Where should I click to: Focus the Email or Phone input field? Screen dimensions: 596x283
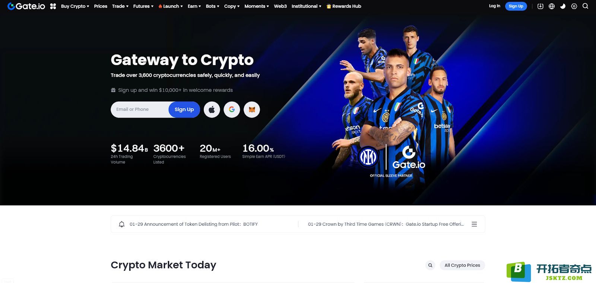[140, 110]
